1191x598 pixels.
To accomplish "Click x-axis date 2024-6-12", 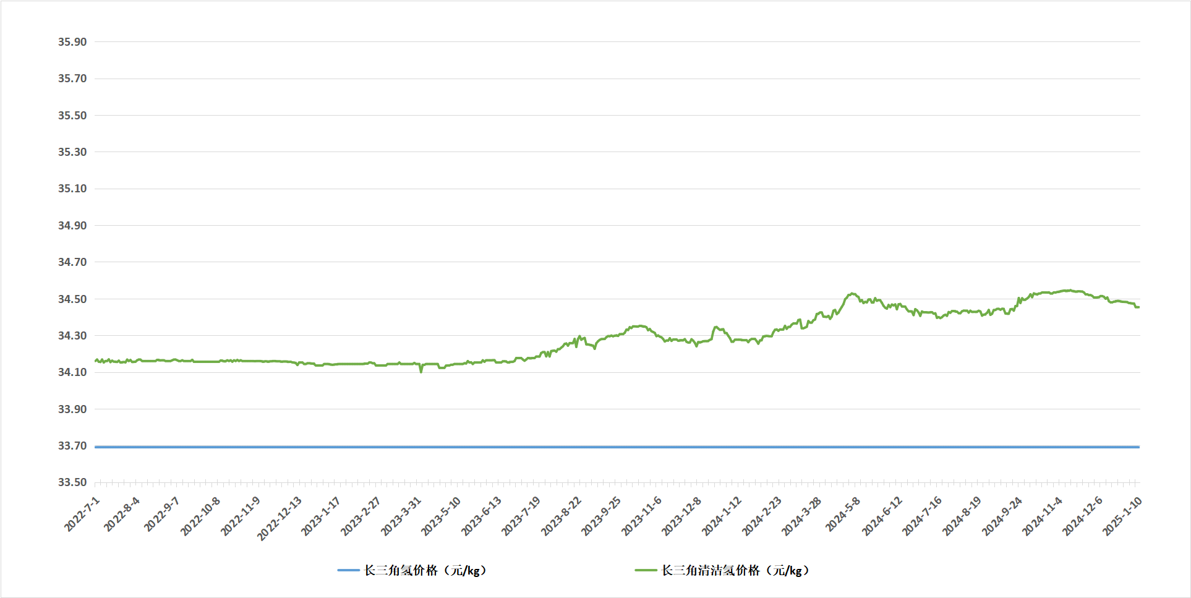I will pyautogui.click(x=882, y=516).
